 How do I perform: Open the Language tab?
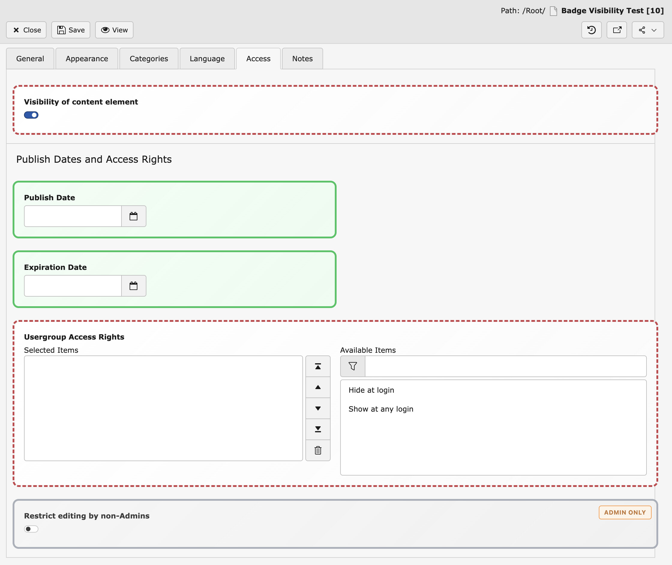tap(207, 59)
